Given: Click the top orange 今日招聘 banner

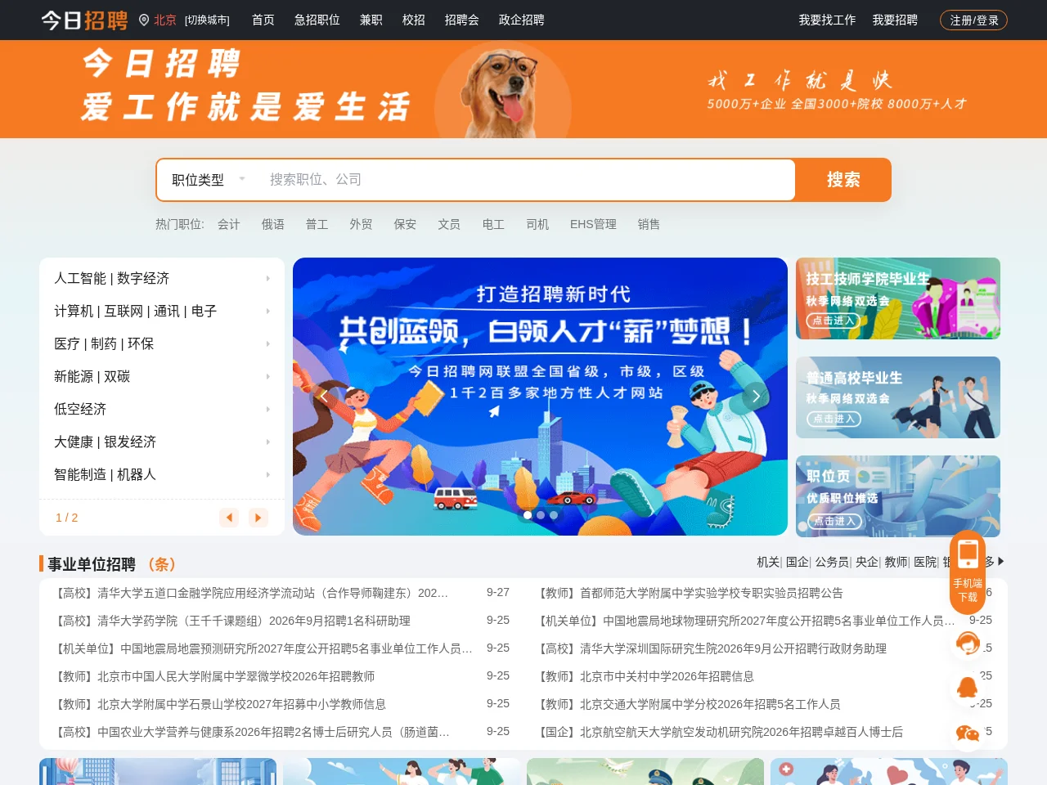Looking at the screenshot, I should click(x=523, y=89).
